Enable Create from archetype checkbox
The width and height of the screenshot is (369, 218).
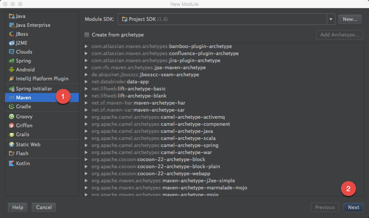tap(87, 35)
